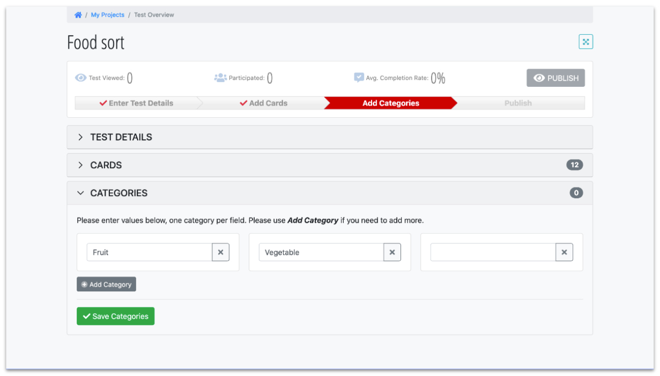Go to the Publish step

tap(518, 103)
